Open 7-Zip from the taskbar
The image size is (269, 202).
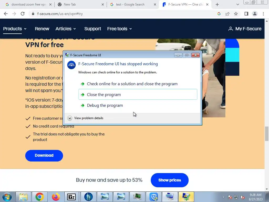click(71, 197)
